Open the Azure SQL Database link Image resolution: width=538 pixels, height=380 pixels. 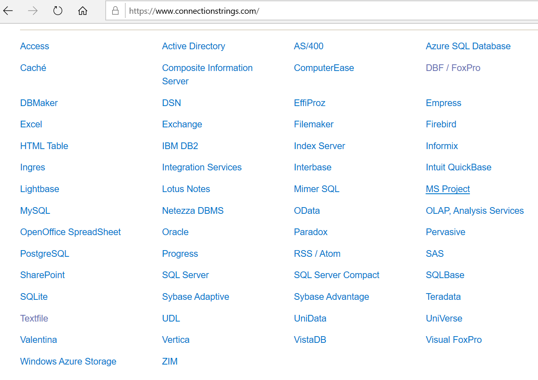coord(468,46)
